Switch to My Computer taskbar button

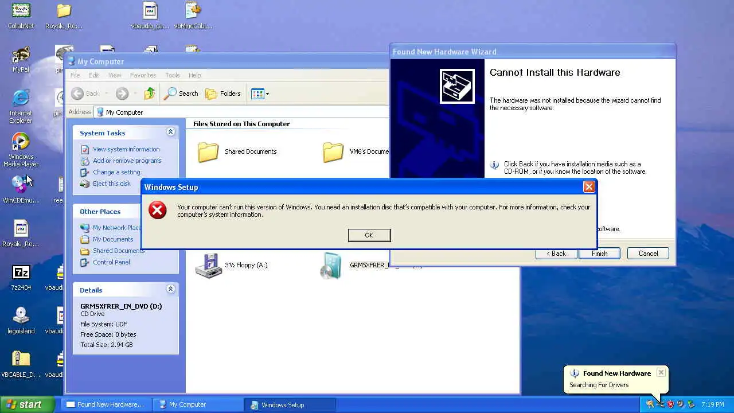click(198, 404)
